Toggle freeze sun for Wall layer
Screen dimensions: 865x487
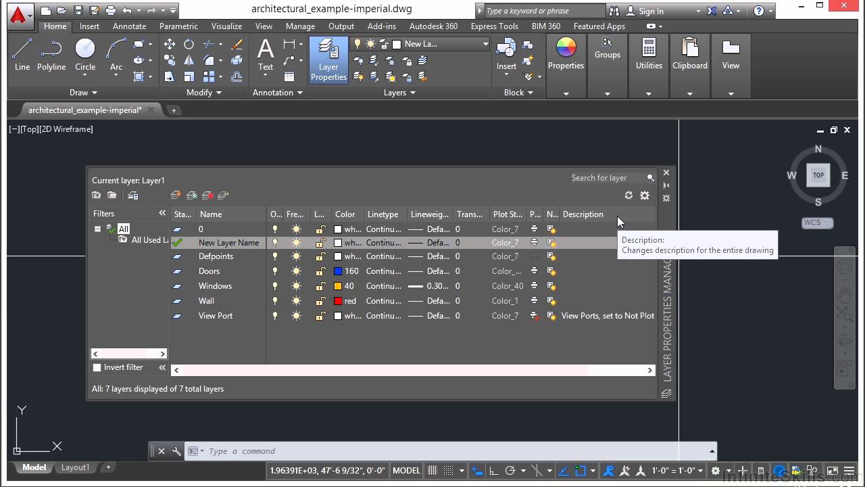[296, 301]
